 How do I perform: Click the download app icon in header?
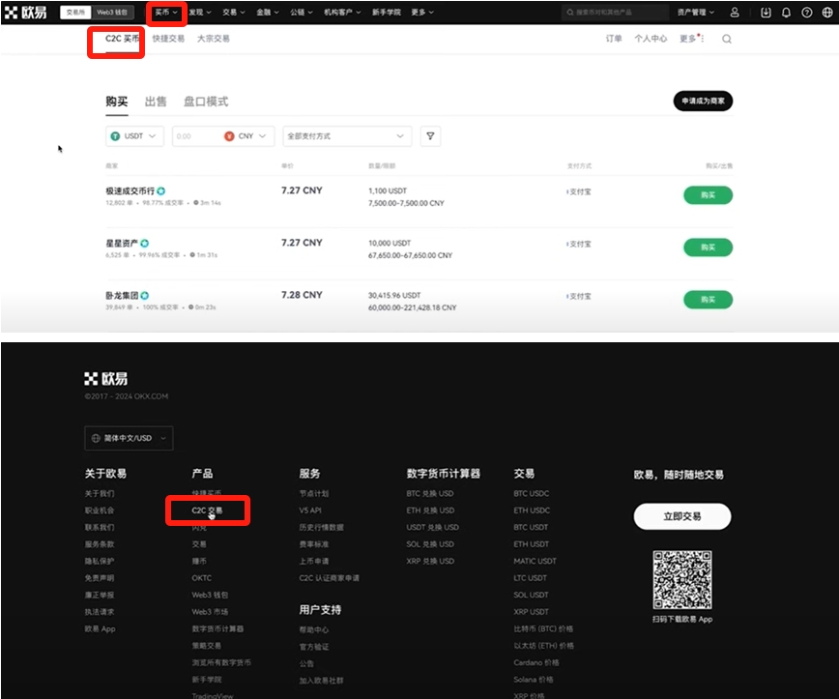(x=766, y=13)
